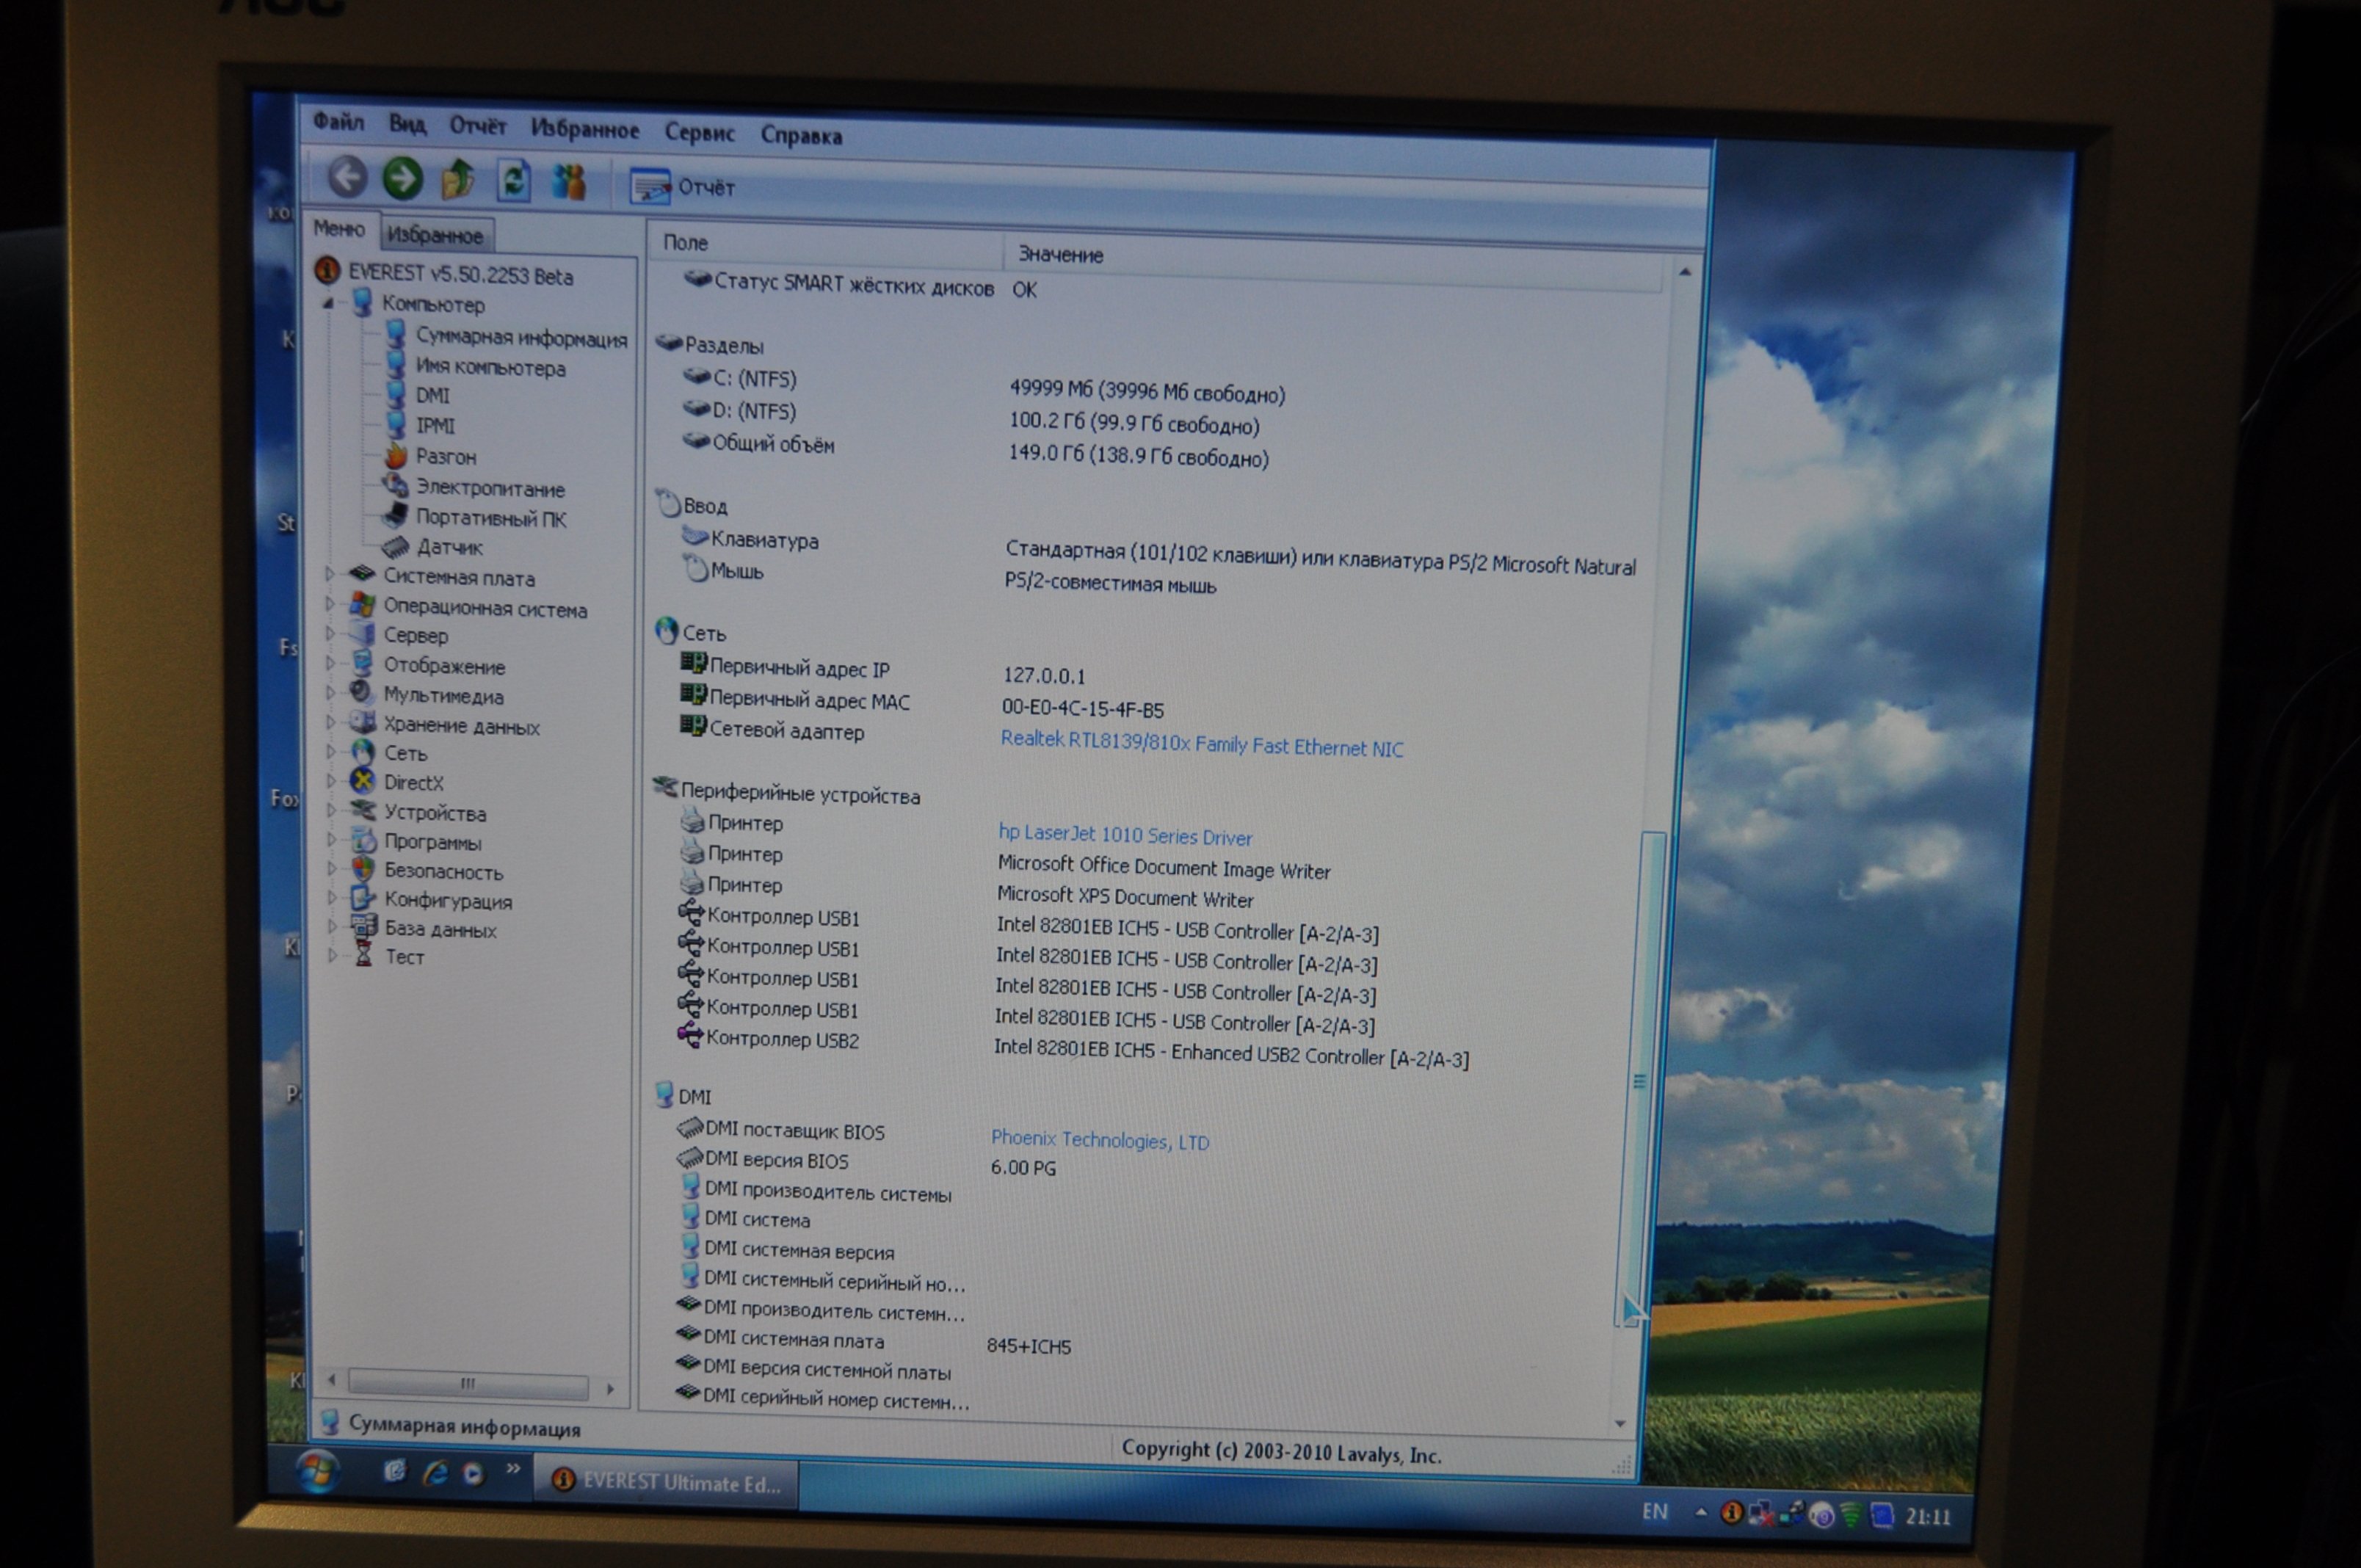Image resolution: width=2361 pixels, height=1568 pixels.
Task: Collapse the Компьютер tree node
Action: coord(327,303)
